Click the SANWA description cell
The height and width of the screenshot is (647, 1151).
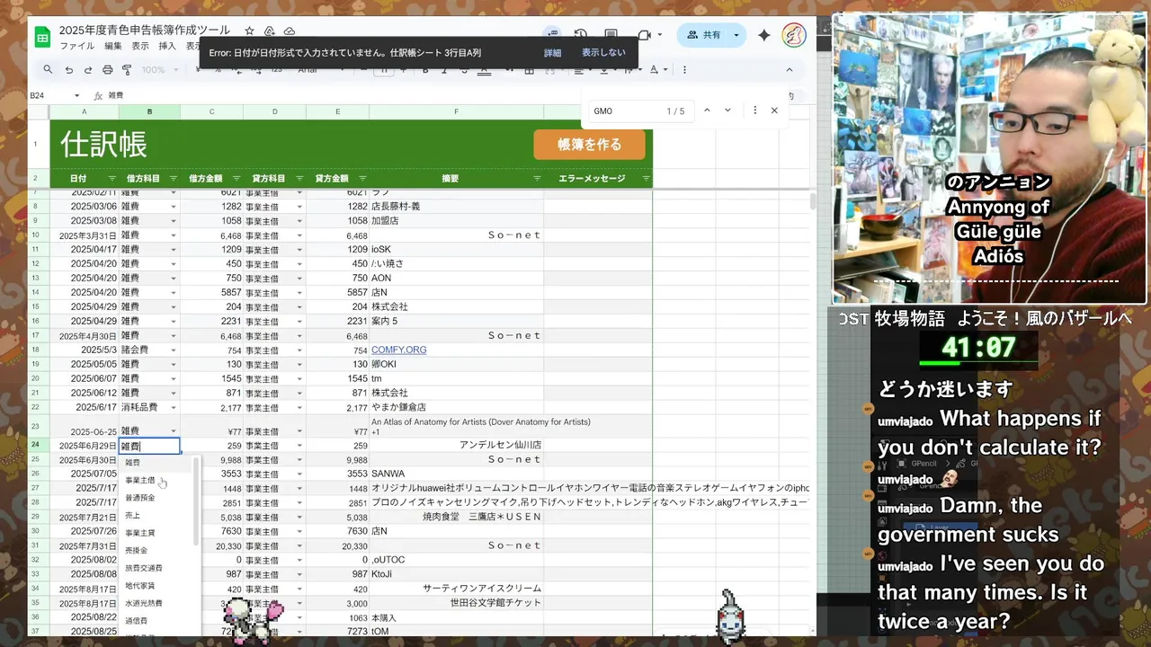tap(456, 474)
